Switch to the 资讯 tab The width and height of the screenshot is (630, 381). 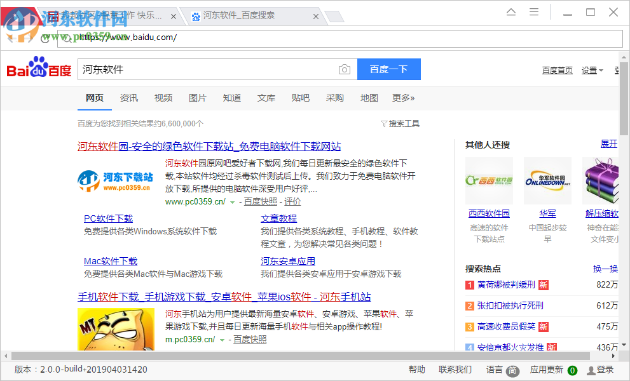pyautogui.click(x=129, y=98)
